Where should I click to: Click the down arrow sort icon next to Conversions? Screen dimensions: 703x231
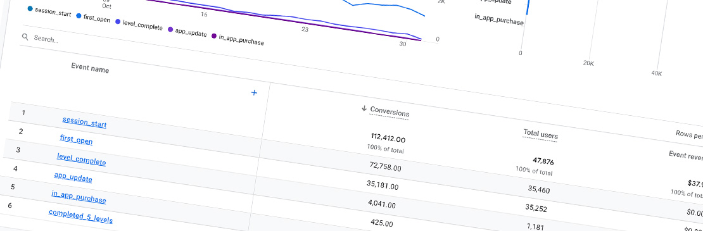pos(364,108)
